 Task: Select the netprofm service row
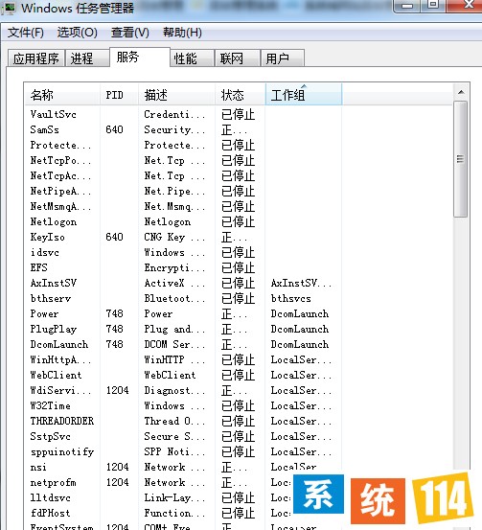pos(159,482)
